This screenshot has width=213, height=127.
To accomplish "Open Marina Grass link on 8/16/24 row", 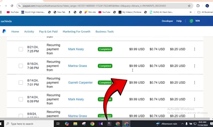I will point(77,66).
